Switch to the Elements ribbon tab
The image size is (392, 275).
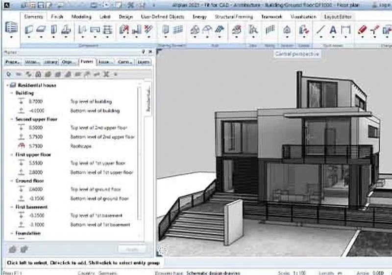pyautogui.click(x=33, y=17)
